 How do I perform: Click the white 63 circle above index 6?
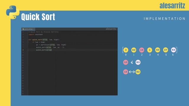(x=173, y=50)
